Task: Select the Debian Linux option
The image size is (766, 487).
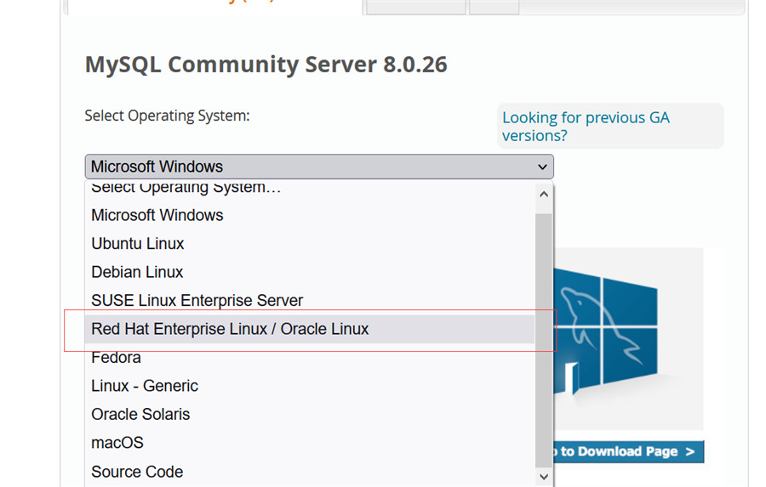Action: pos(137,273)
